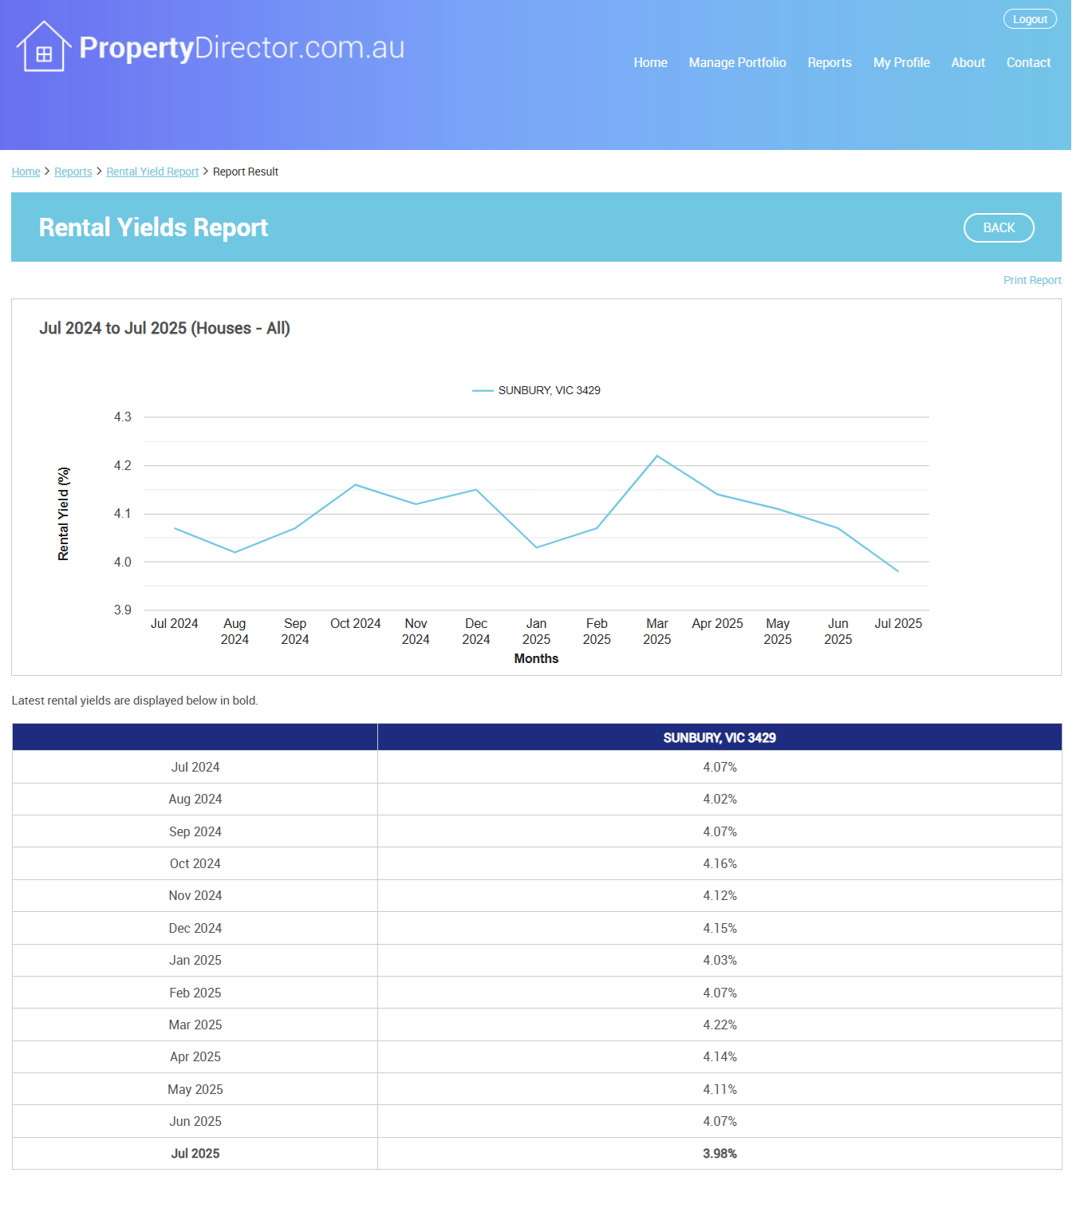
Task: Click the Jul 2024 starting point on chart line
Action: click(175, 528)
